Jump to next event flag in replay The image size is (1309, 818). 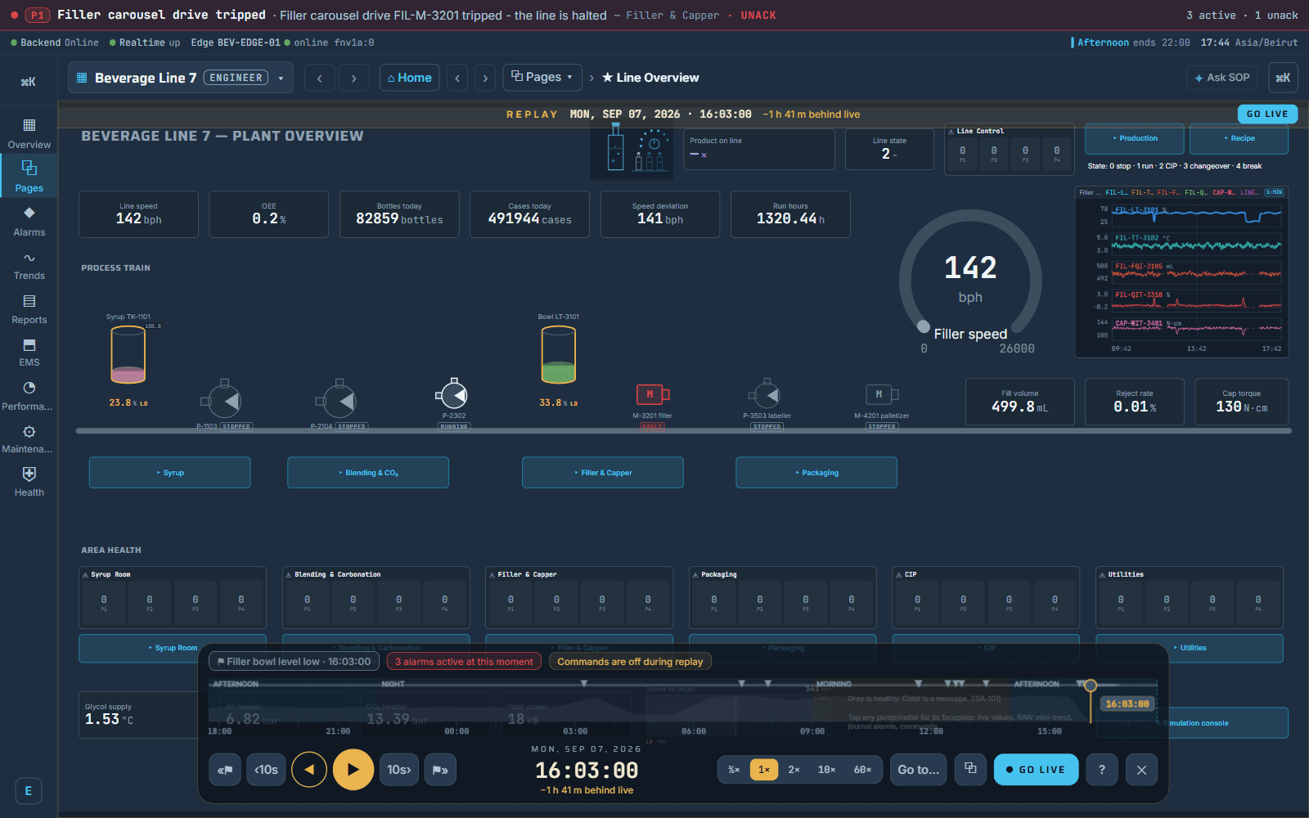coord(440,770)
